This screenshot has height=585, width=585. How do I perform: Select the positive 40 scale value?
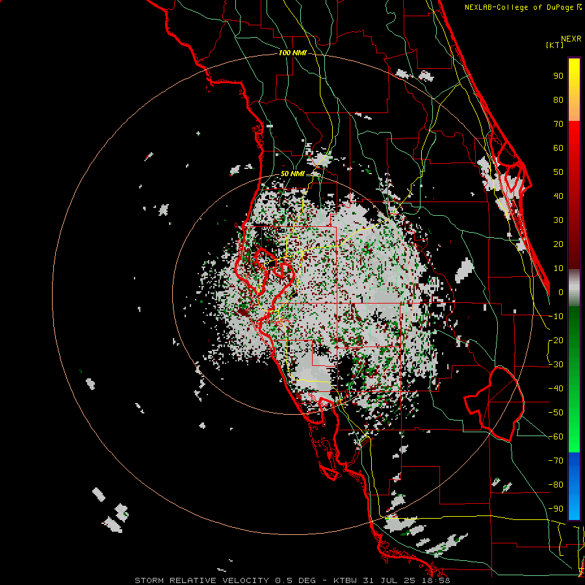pos(558,196)
